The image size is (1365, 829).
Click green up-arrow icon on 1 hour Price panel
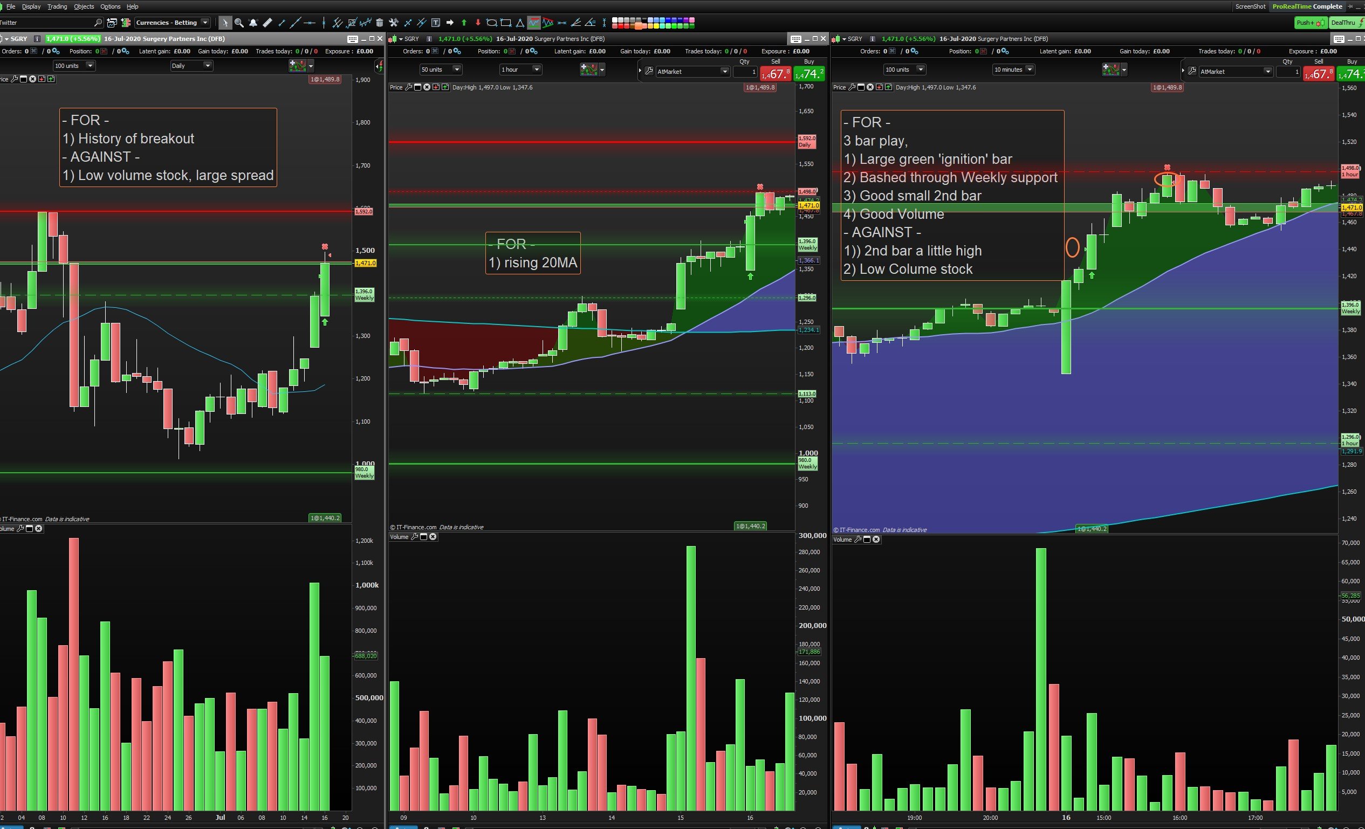445,87
